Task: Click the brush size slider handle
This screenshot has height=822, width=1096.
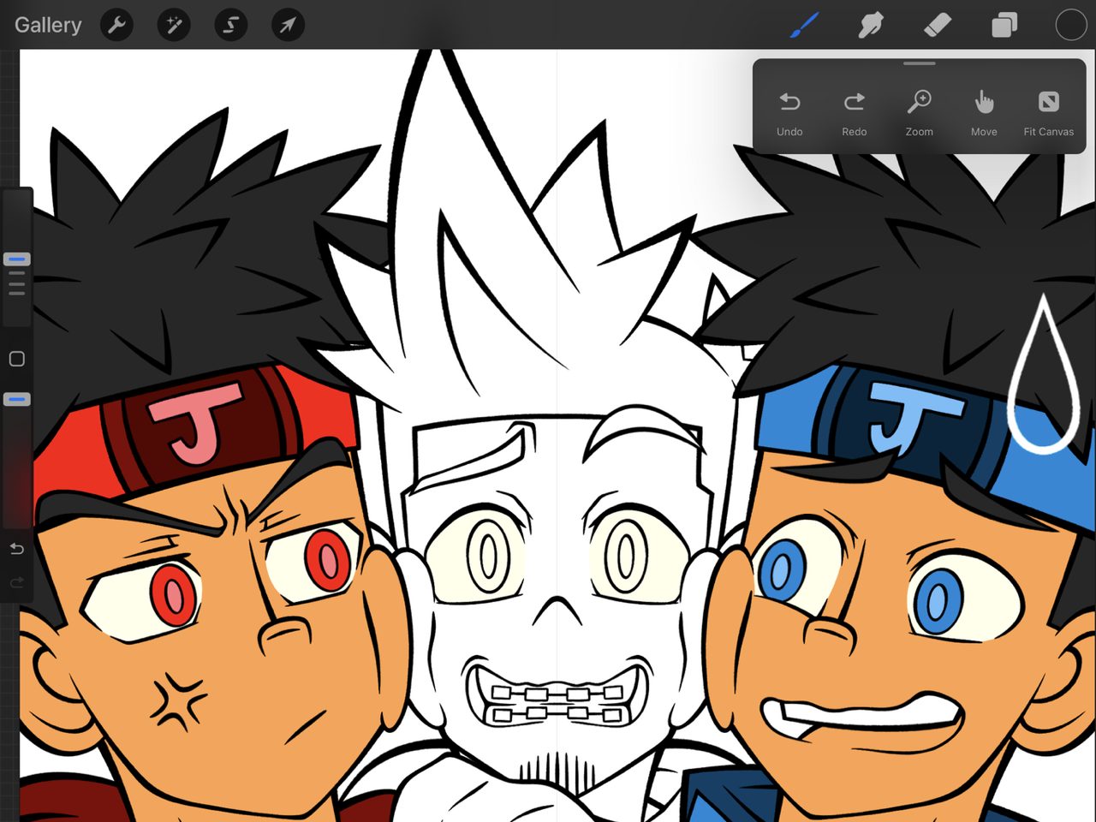Action: [17, 259]
